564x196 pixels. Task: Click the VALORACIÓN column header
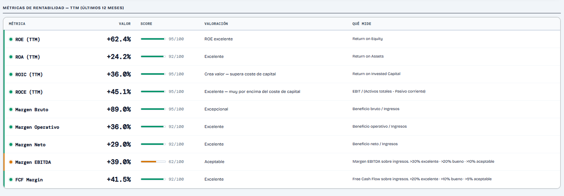coord(216,24)
